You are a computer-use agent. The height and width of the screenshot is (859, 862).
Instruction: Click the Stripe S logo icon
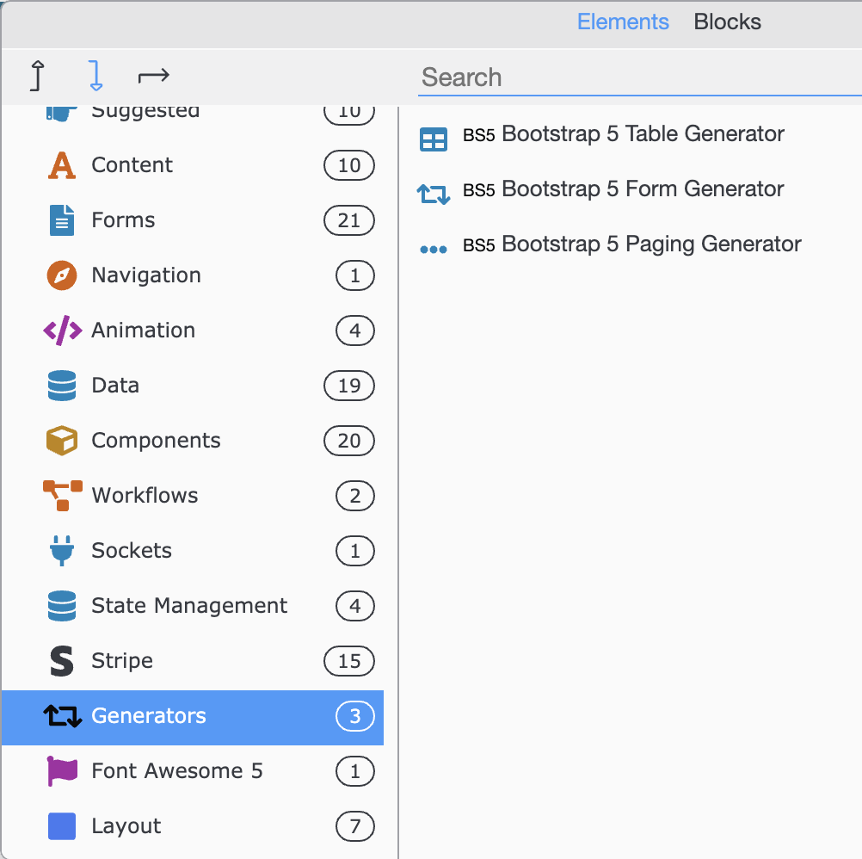(x=62, y=660)
